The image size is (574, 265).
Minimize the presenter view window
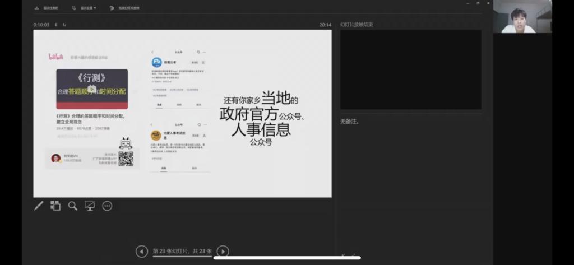(x=469, y=3)
